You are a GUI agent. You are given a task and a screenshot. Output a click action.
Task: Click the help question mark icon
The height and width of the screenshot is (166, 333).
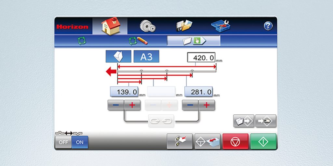coord(268,26)
